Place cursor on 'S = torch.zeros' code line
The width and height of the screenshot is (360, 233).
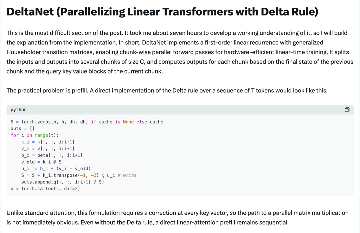pyautogui.click(x=87, y=122)
